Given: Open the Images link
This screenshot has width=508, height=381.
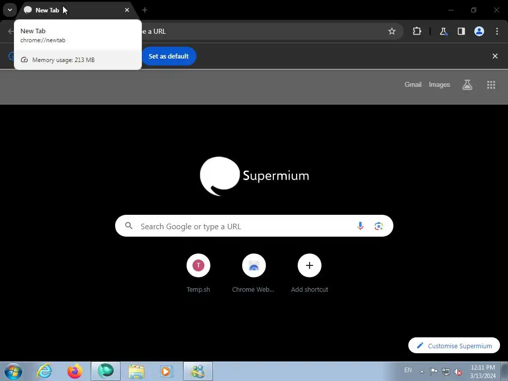Looking at the screenshot, I should 440,84.
